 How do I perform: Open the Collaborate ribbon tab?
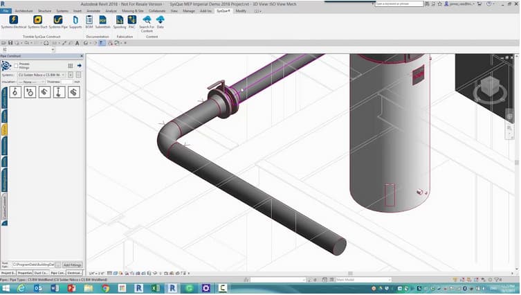pyautogui.click(x=157, y=11)
